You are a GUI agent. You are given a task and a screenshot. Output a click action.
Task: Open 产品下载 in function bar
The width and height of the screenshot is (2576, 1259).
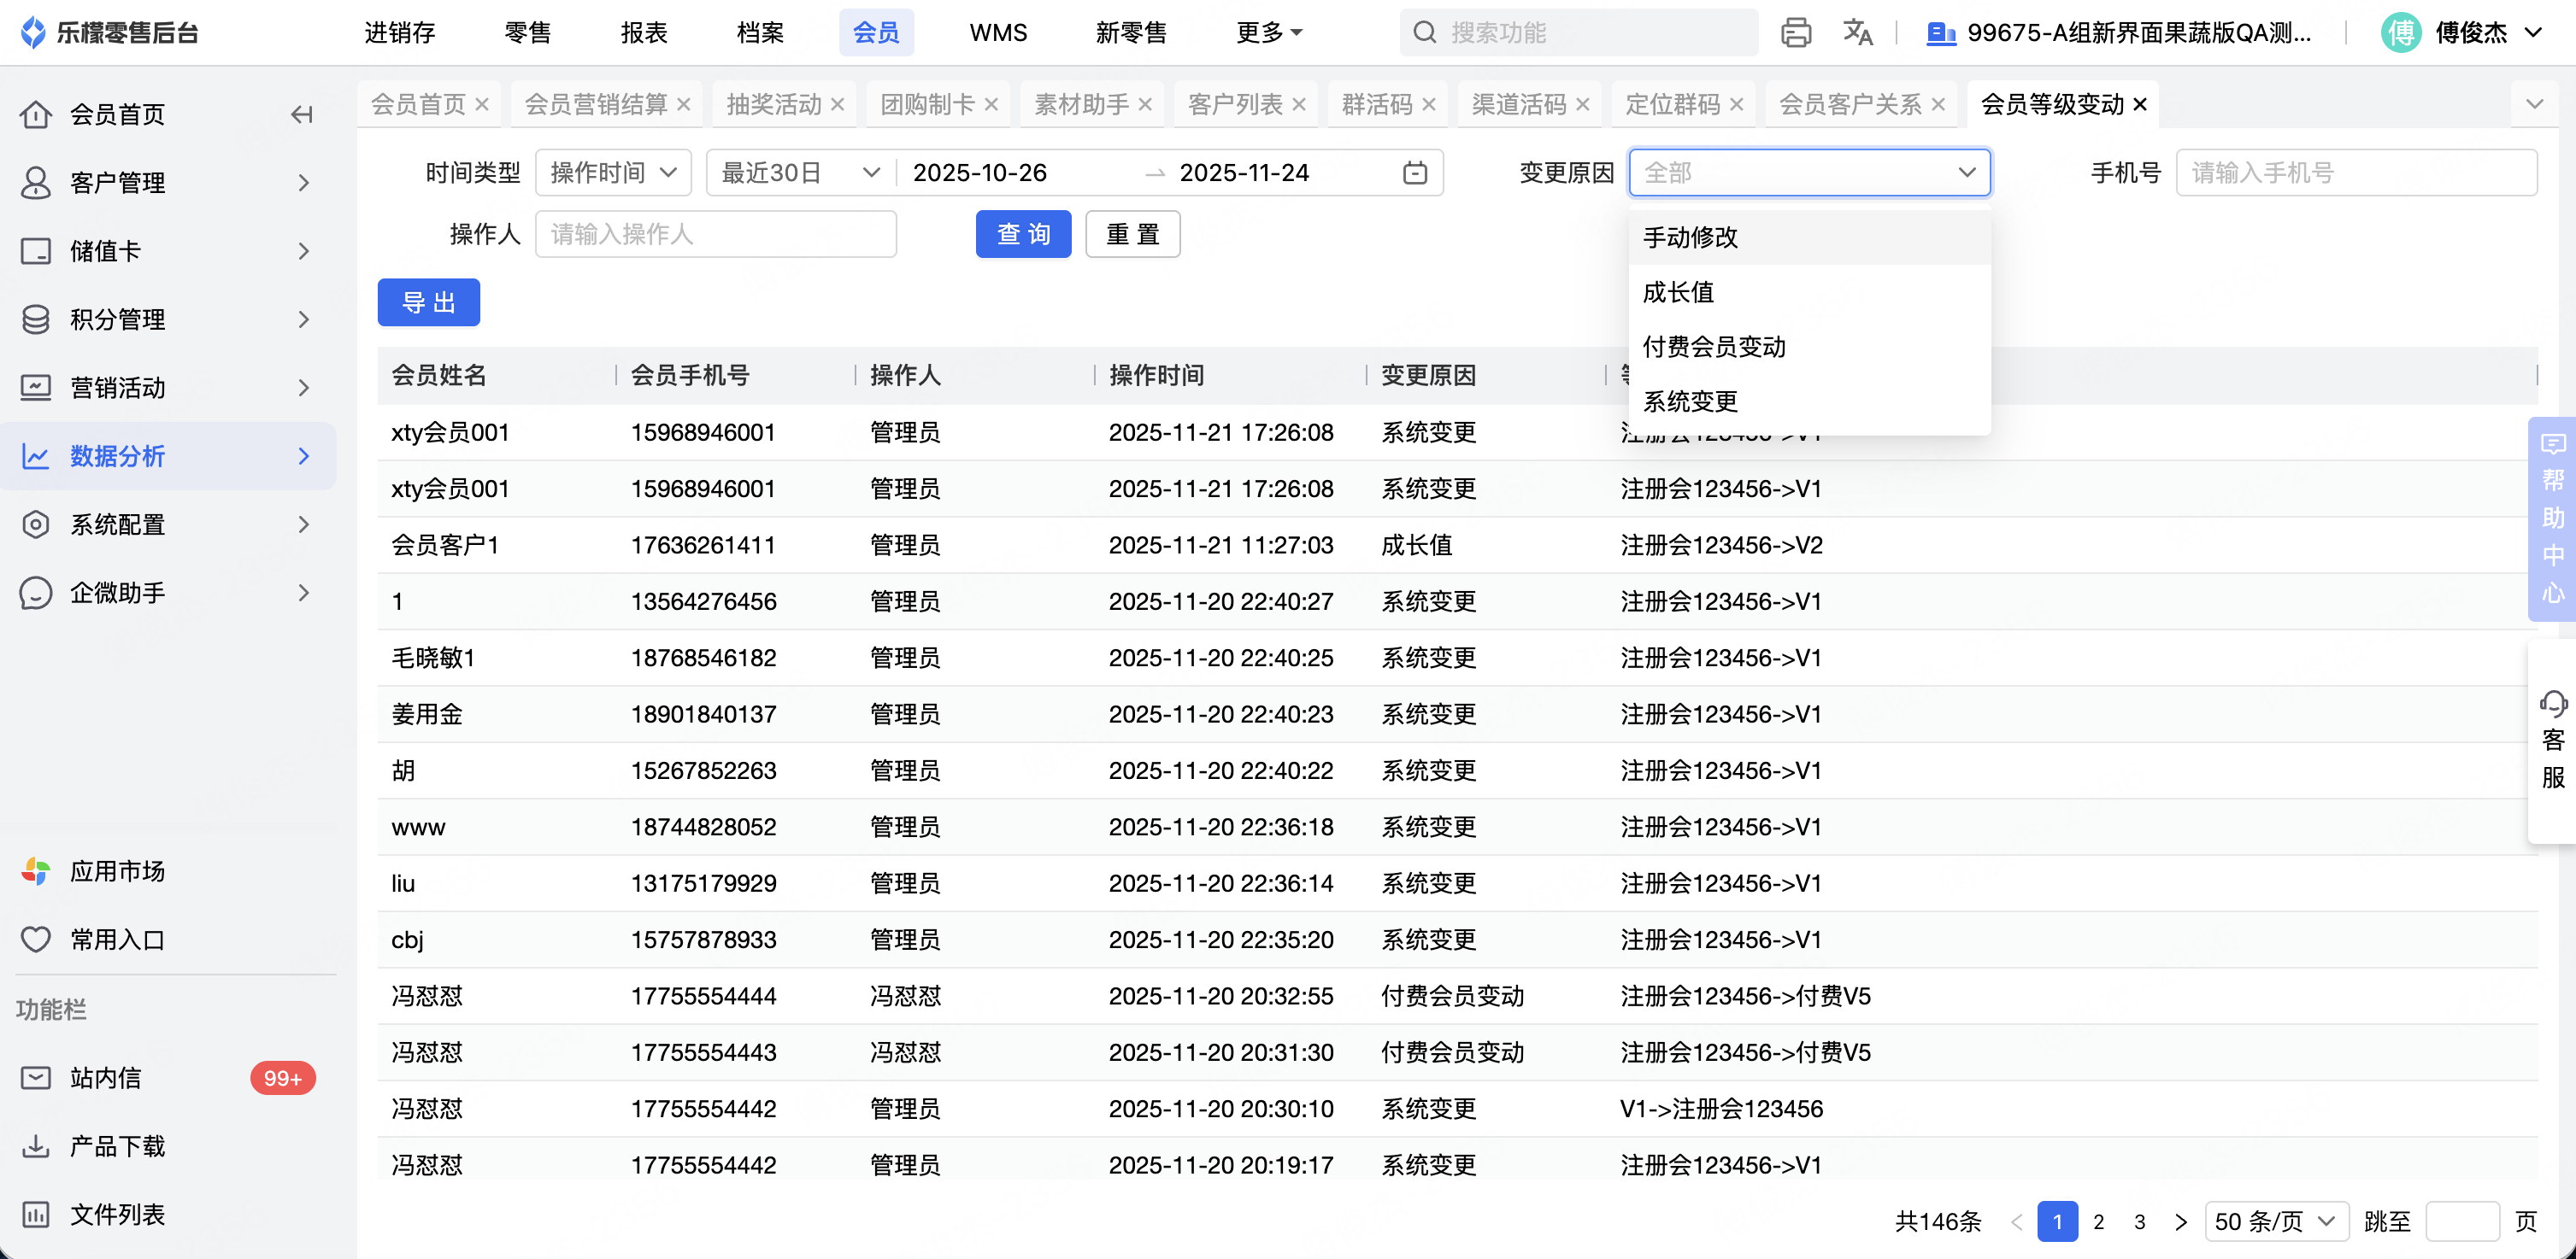coord(116,1146)
